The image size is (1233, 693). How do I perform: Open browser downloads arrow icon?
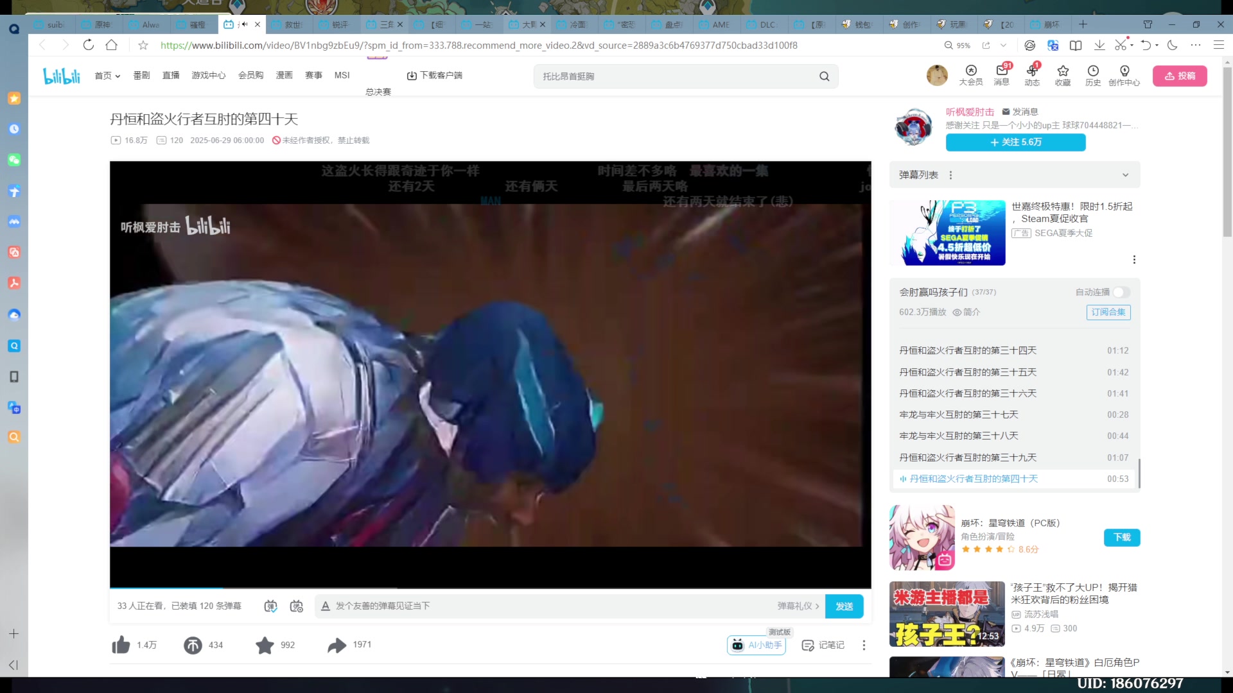[1099, 45]
